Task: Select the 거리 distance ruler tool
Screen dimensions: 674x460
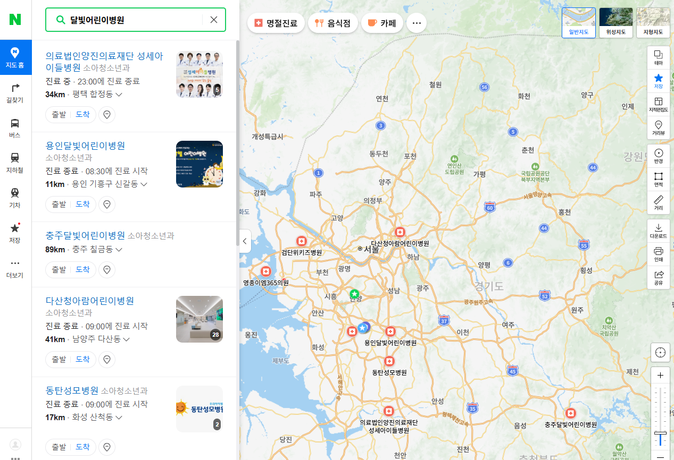Action: point(659,203)
